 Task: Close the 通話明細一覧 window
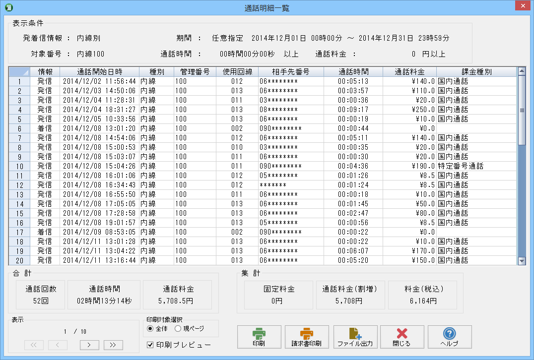click(x=522, y=6)
